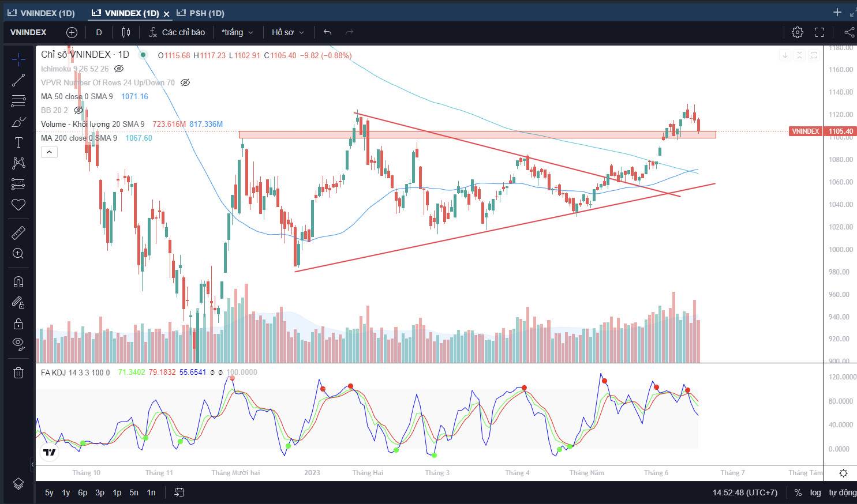Select the trend line drawing tool
857x504 pixels.
tap(18, 80)
